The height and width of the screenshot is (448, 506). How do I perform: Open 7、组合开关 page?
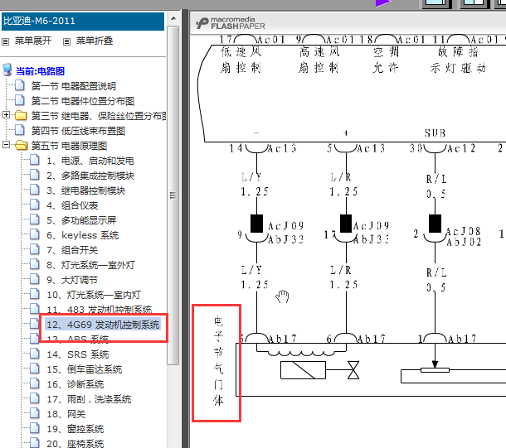(x=72, y=250)
